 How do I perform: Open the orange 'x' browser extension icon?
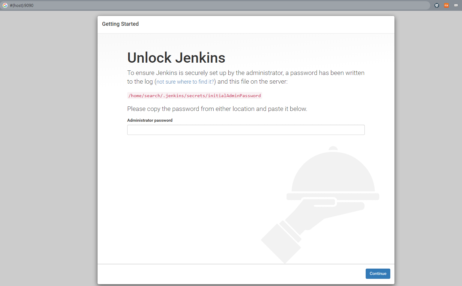point(446,5)
